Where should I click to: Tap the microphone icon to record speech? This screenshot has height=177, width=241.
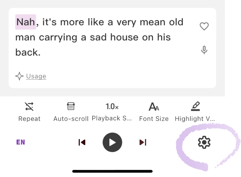[x=204, y=50]
